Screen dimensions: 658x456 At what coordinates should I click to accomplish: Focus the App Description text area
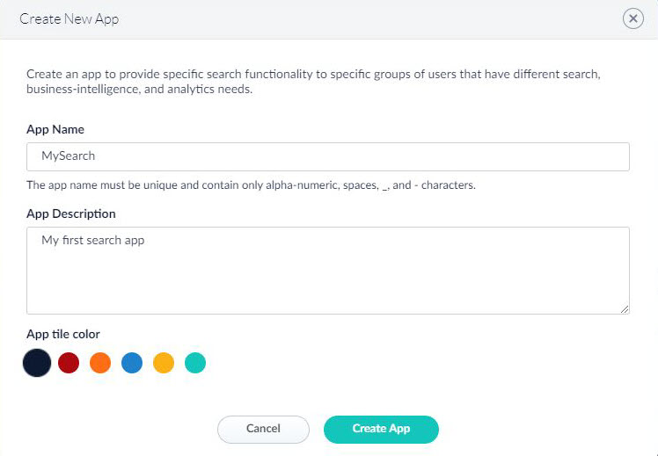coord(328,271)
